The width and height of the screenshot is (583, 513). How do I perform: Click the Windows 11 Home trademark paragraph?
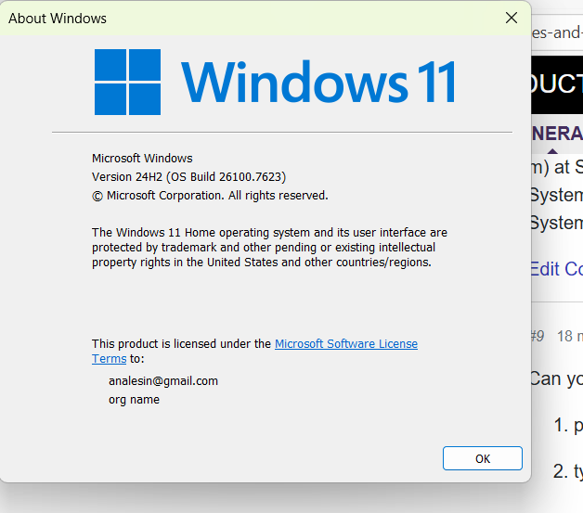pos(269,248)
